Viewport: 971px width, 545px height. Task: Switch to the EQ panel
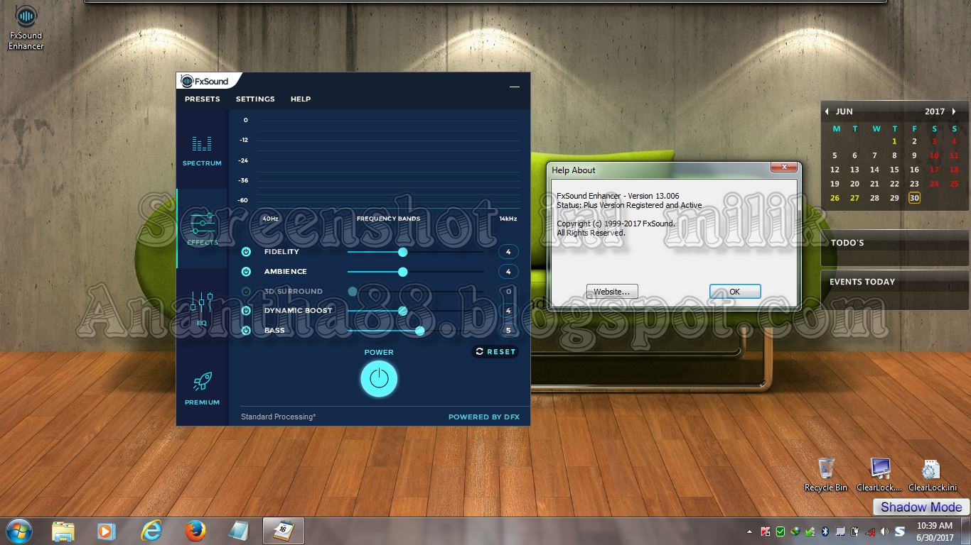click(x=202, y=305)
